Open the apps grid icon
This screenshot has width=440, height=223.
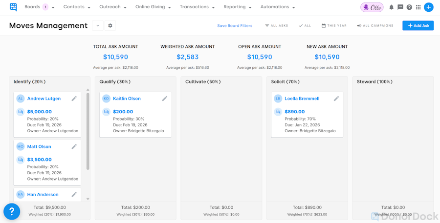[x=418, y=7]
